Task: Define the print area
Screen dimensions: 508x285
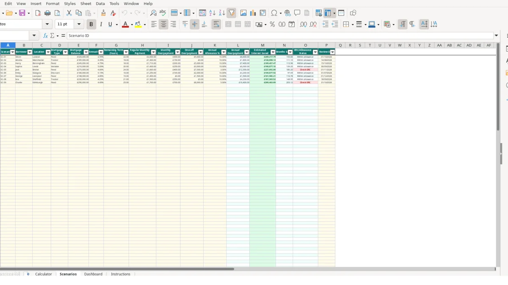Action: (x=319, y=13)
